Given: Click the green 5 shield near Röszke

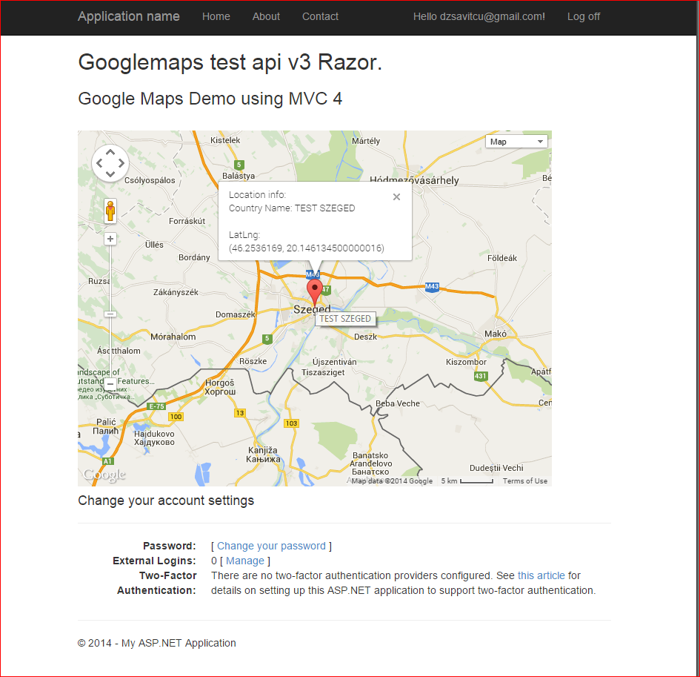Looking at the screenshot, I should 267,339.
